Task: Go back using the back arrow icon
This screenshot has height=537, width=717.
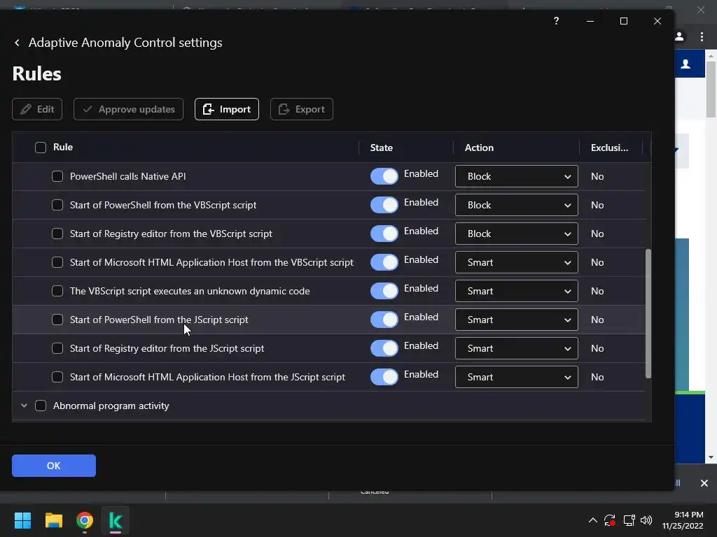Action: [x=17, y=43]
